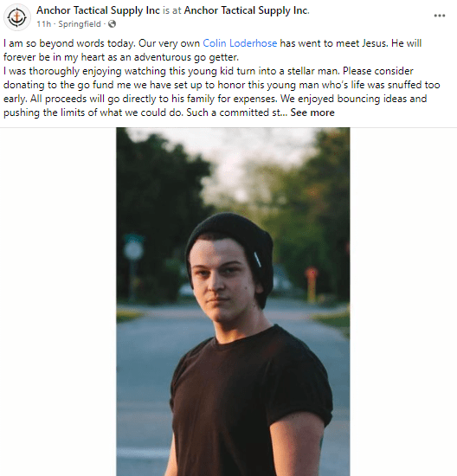
Task: Click the black t-shirt in the photo
Action: [x=251, y=404]
